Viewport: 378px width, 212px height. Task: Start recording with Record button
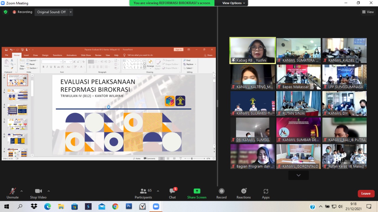tap(221, 193)
